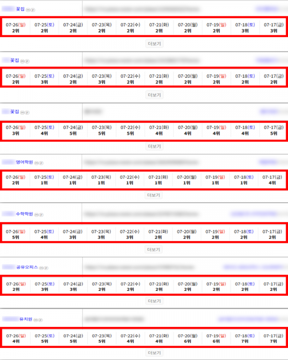The image size is (288, 360).
Task: Open the 영어학원 keyword link
Action: (x=24, y=162)
